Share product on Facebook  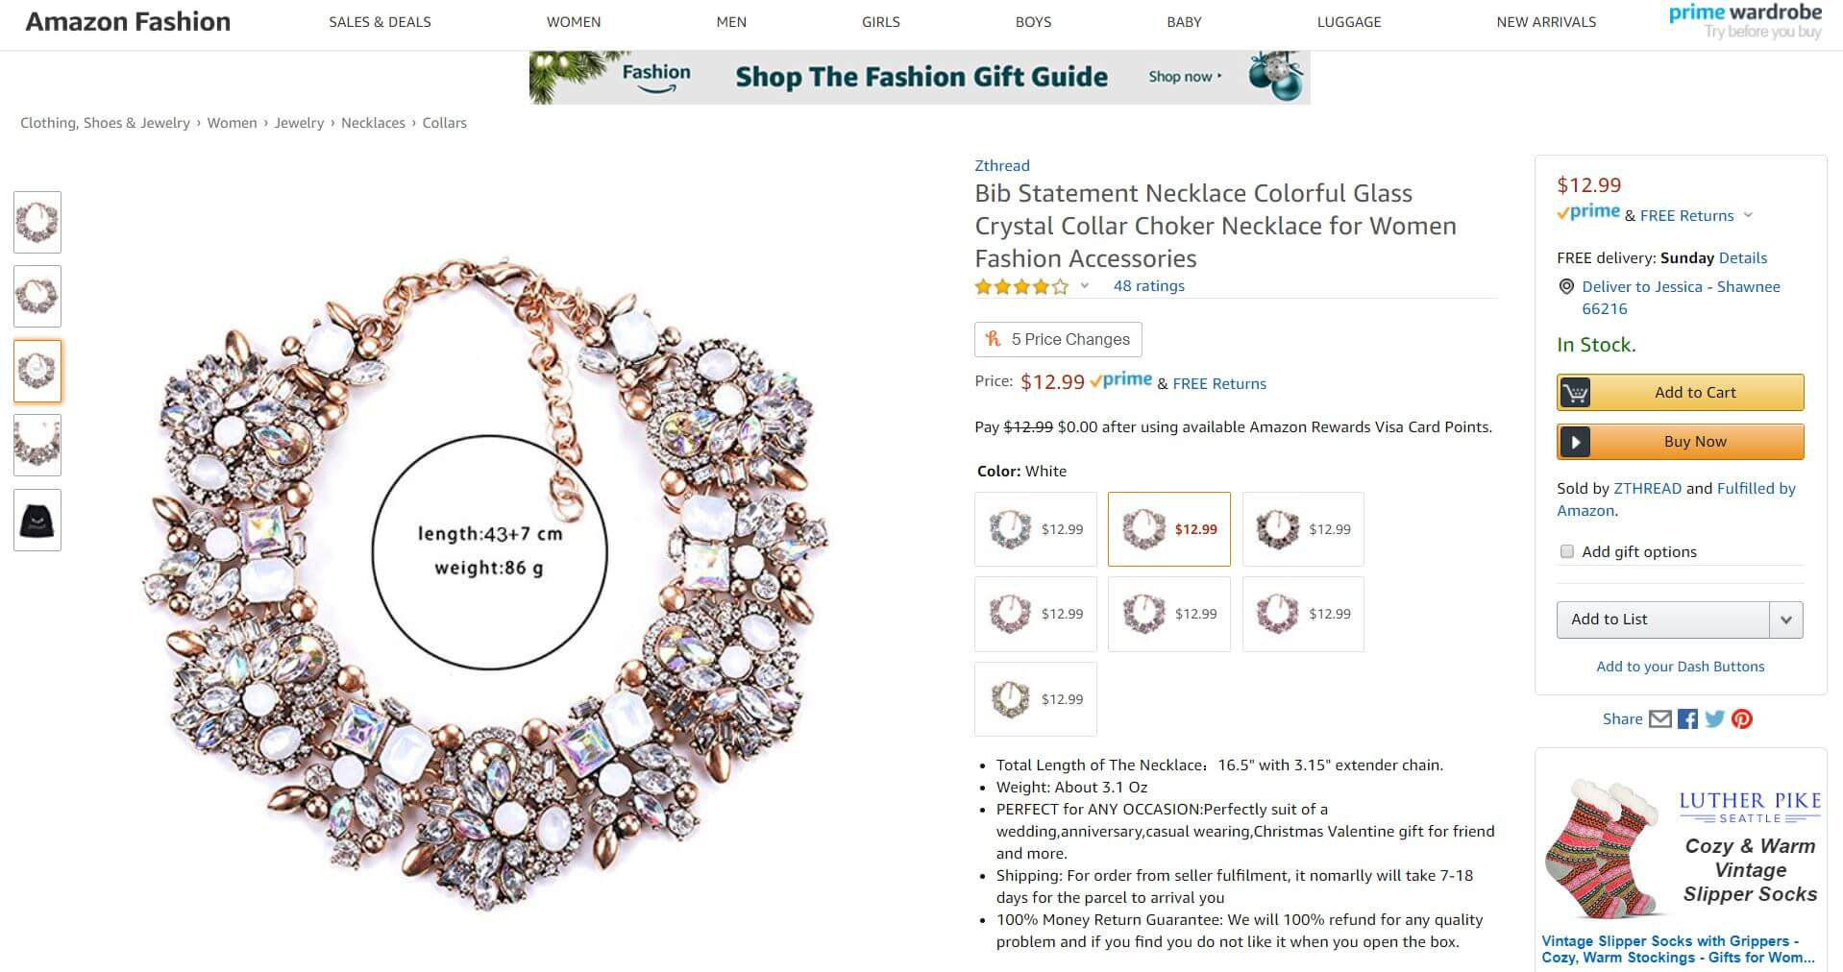[x=1687, y=718]
